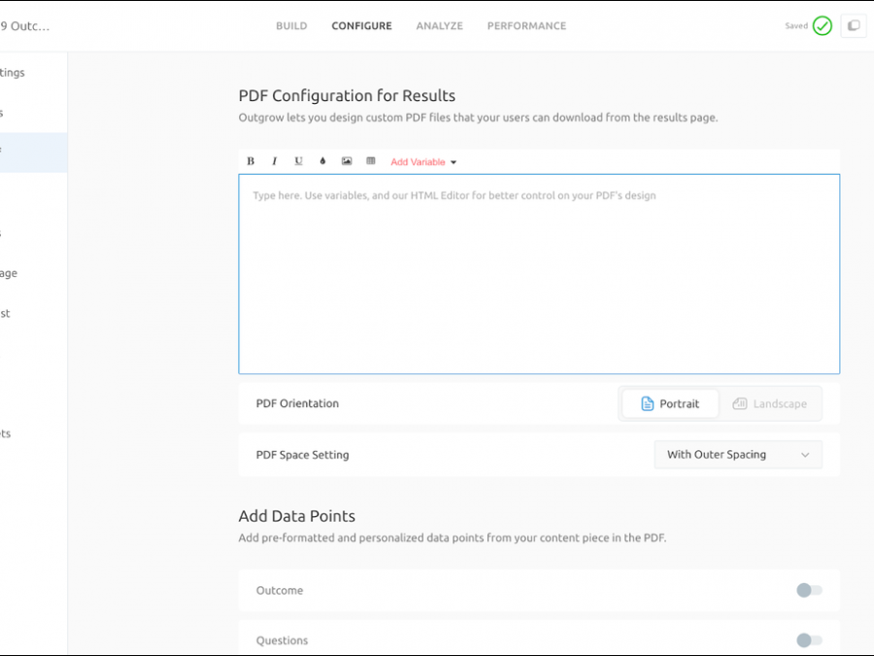Click the chevron in PDF Space Setting

(805, 455)
